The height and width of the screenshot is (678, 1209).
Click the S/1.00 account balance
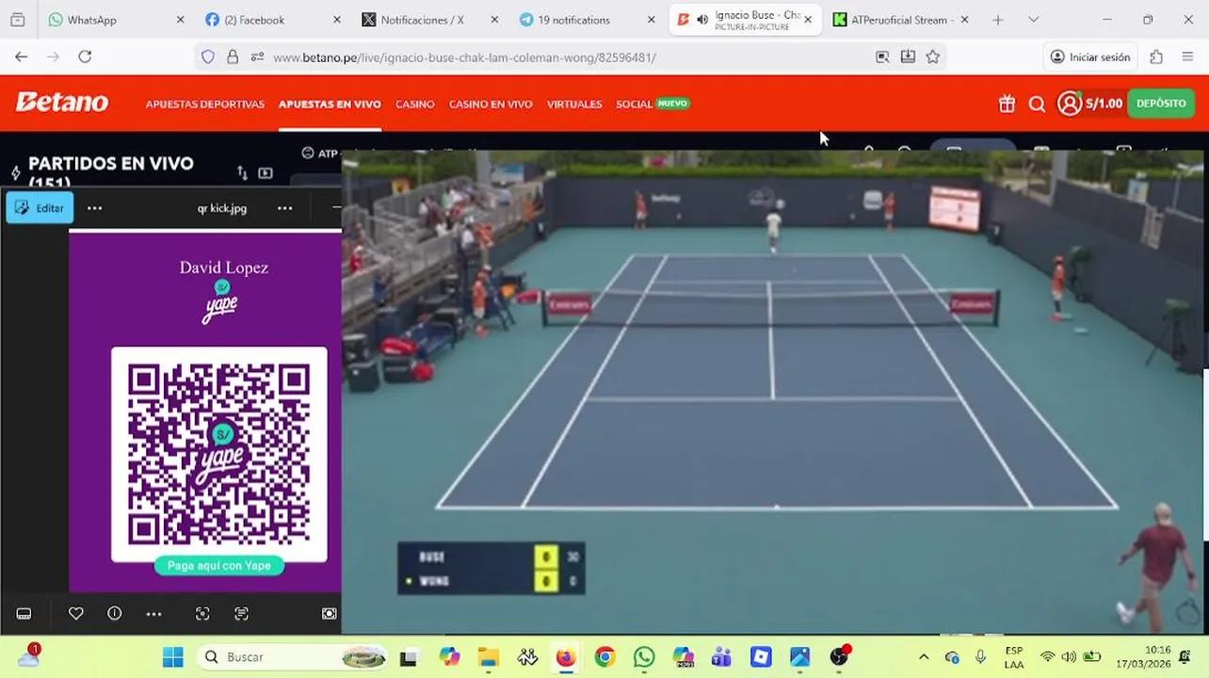pos(1104,104)
